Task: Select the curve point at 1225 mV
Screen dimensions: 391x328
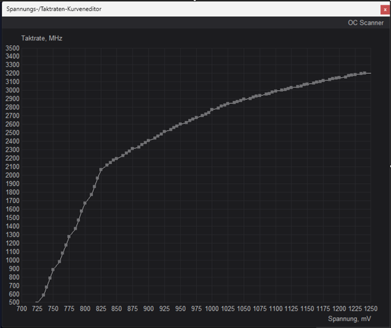Action: [355, 74]
